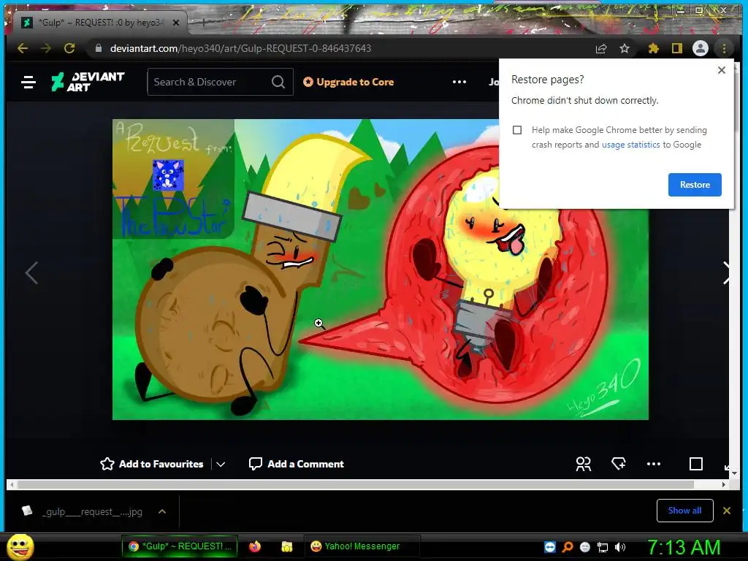Expand Favourites collection dropdown arrow
This screenshot has height=561, width=748.
(221, 464)
